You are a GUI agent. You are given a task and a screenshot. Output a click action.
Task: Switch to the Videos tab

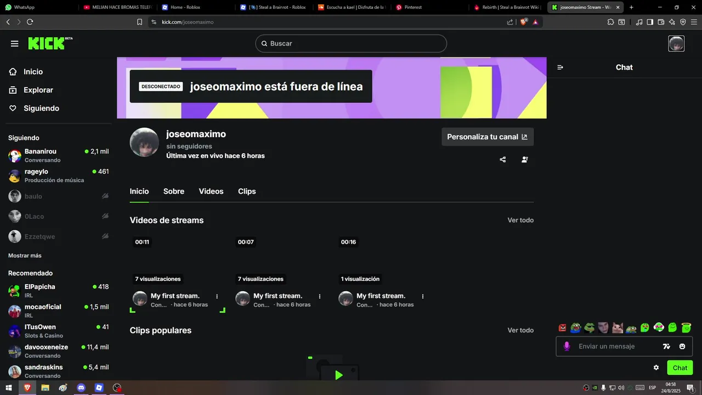(x=211, y=191)
